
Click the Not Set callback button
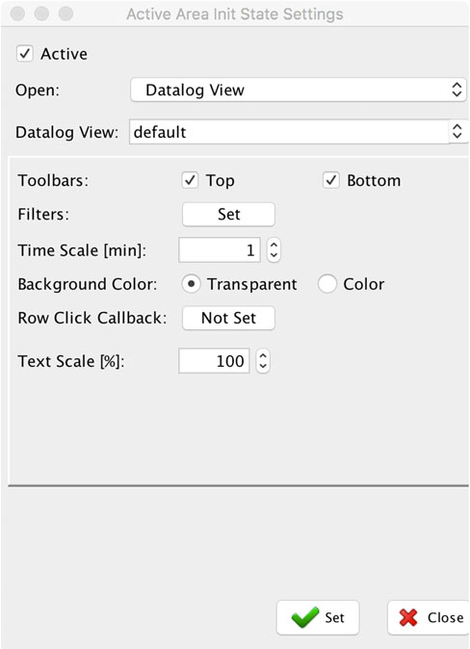(x=228, y=318)
